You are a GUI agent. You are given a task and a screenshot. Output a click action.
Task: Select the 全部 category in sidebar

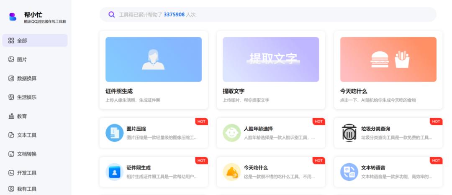coord(35,41)
